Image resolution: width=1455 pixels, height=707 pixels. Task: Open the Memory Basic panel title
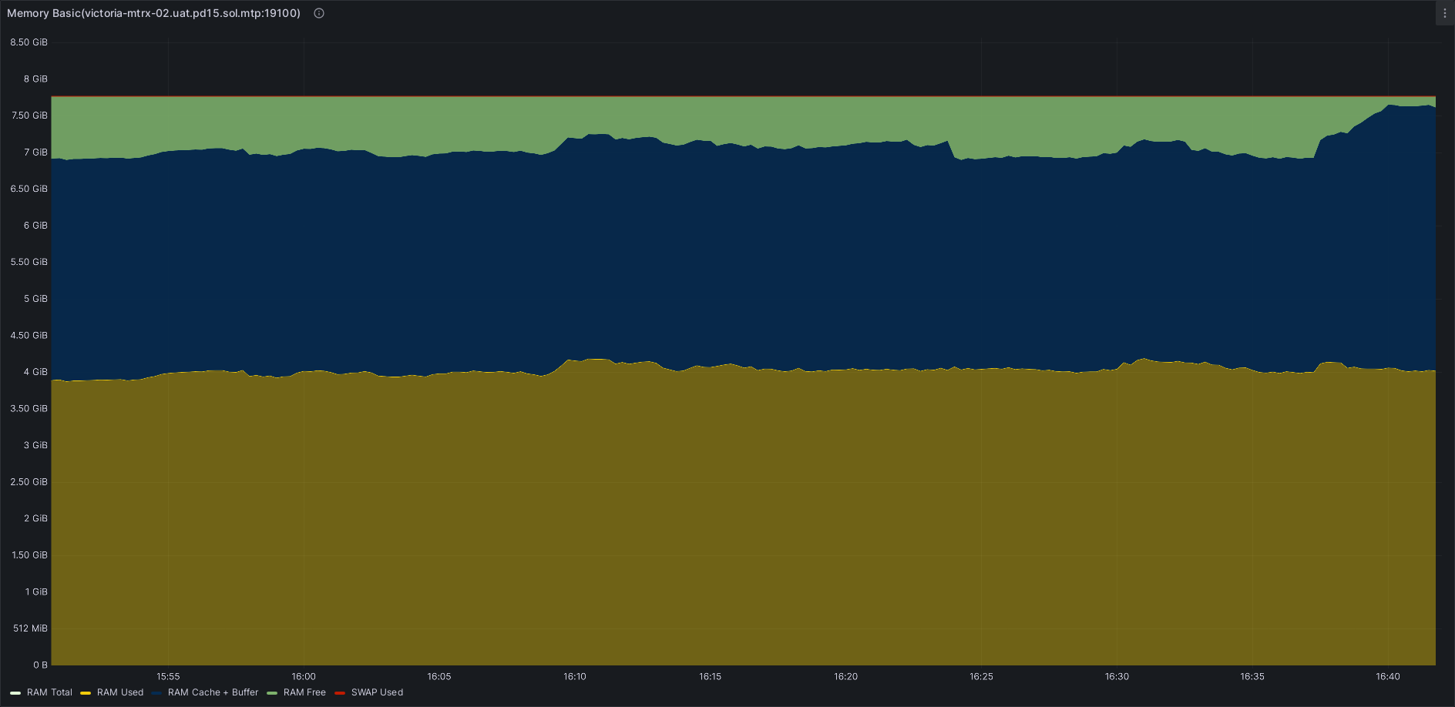[153, 13]
